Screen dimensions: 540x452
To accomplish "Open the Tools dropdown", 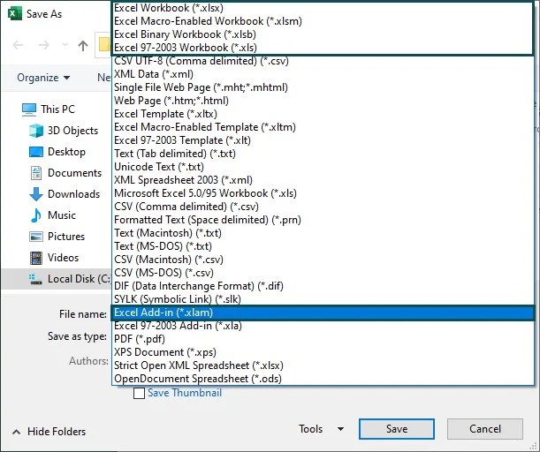I will (x=321, y=429).
